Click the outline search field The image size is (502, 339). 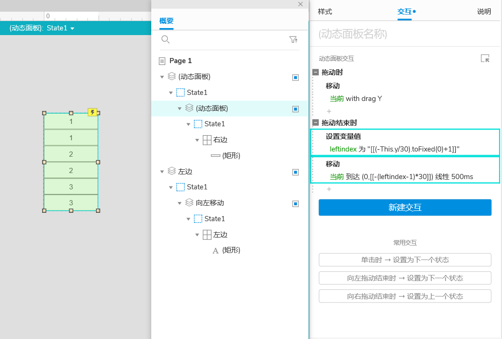tap(229, 40)
